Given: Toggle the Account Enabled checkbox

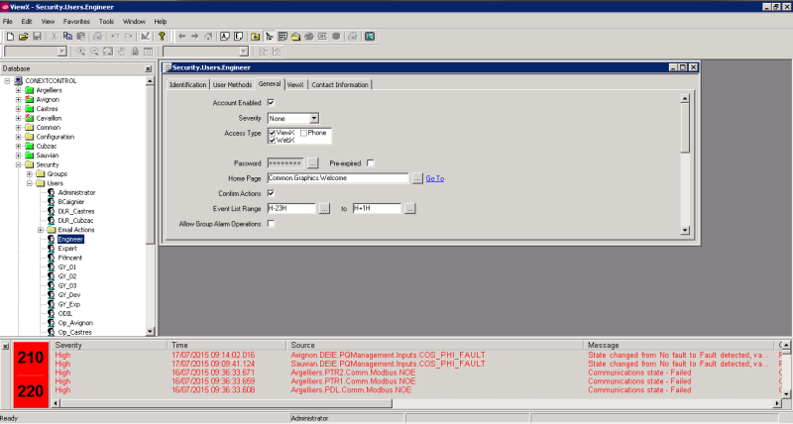Looking at the screenshot, I should (x=271, y=102).
